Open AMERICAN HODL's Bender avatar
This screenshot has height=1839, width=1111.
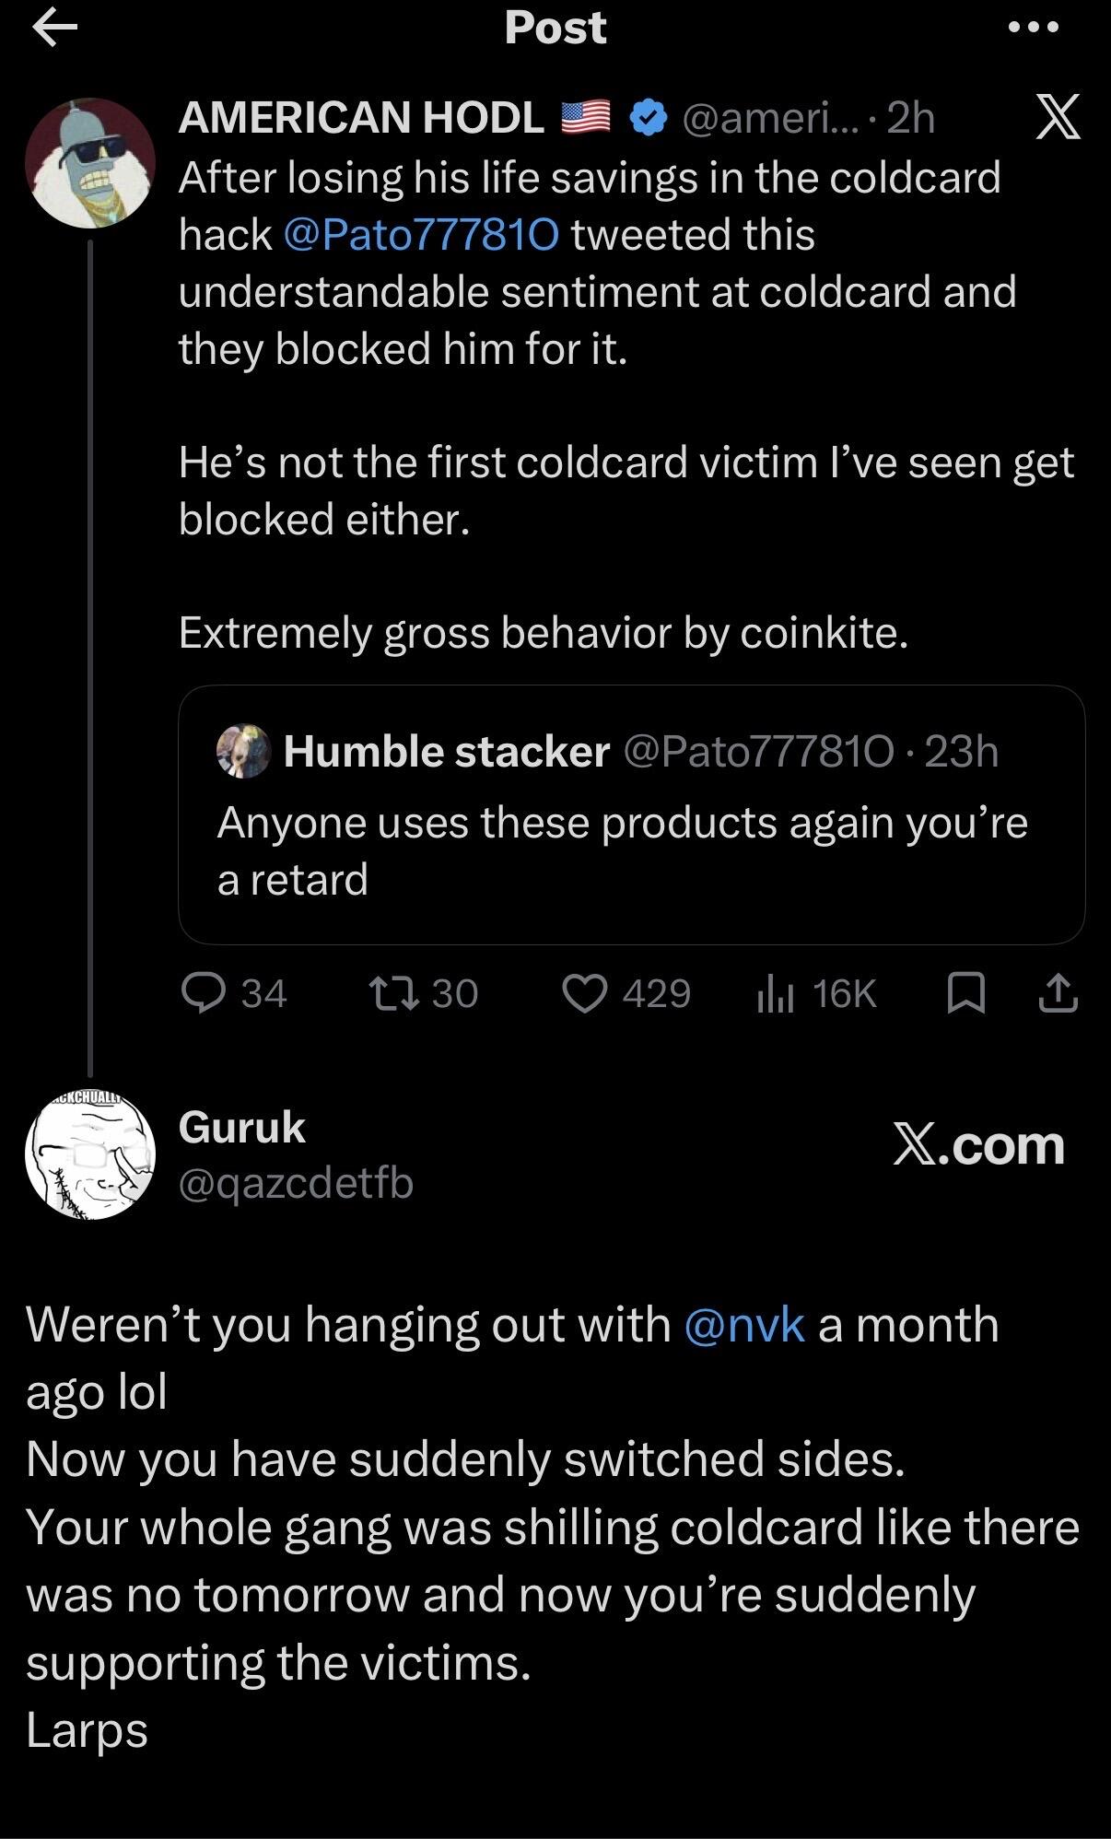point(90,163)
